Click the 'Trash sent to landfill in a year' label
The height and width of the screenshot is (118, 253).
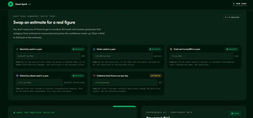187,49
